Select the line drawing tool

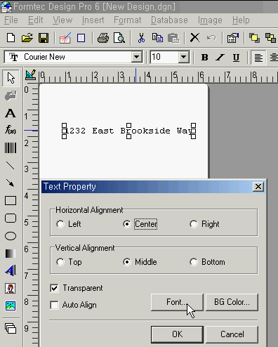pos(11,166)
